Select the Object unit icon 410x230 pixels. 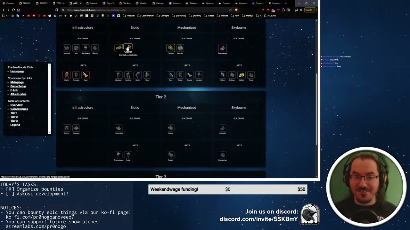(180, 75)
